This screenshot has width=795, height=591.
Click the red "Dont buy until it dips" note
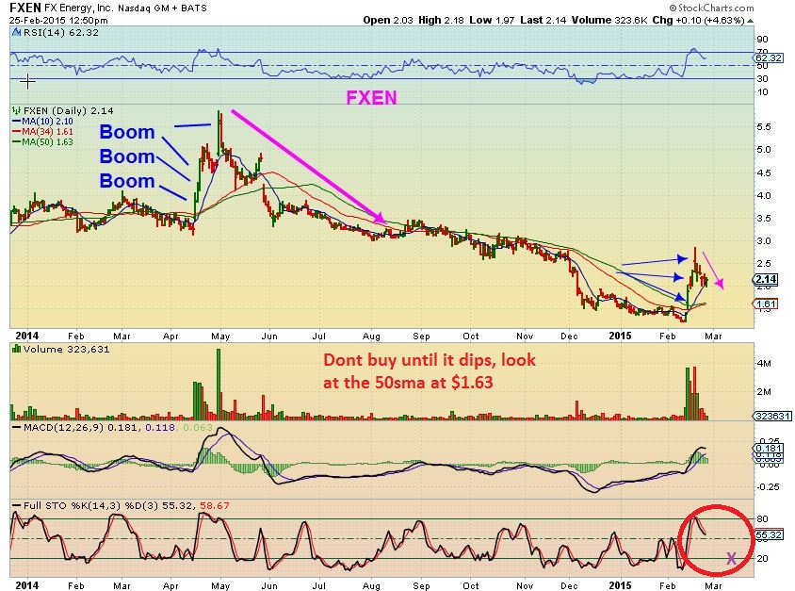point(429,370)
